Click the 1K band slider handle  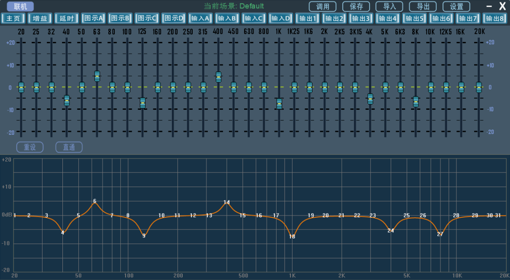[279, 104]
